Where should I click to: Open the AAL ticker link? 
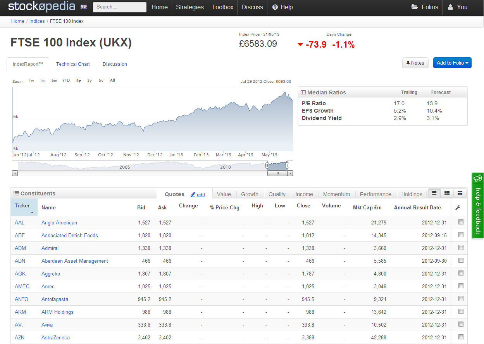[x=19, y=222]
